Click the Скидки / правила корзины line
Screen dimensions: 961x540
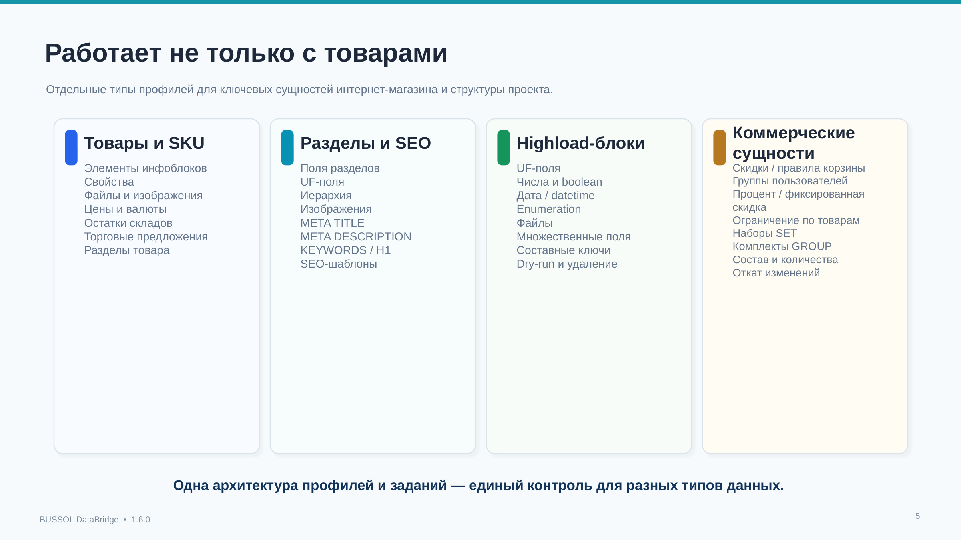click(x=798, y=168)
